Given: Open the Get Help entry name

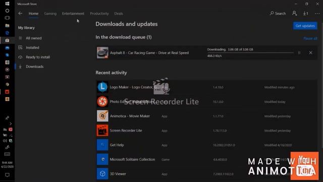Looking at the screenshot, I should (x=117, y=145).
